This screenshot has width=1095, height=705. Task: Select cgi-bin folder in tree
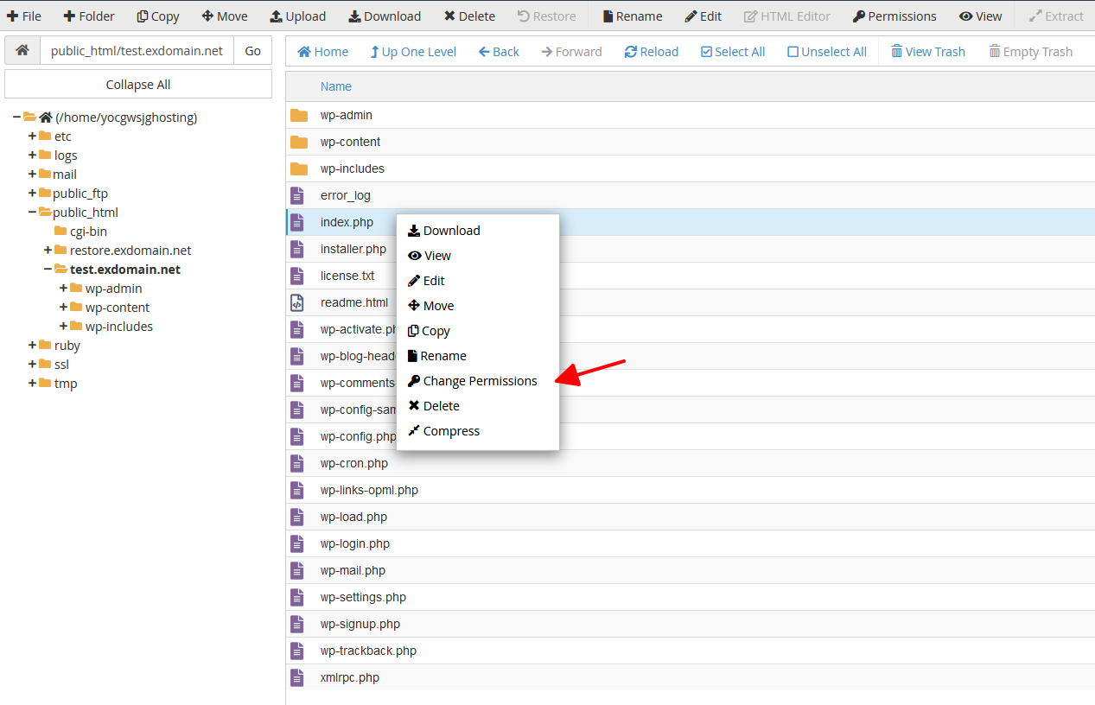(x=80, y=231)
